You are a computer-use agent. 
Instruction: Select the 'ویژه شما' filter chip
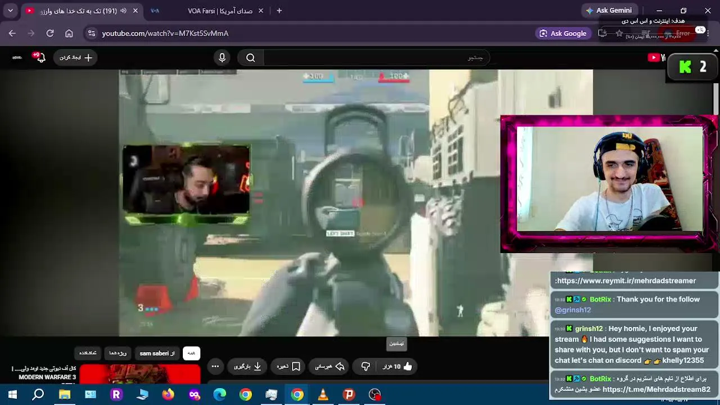tap(118, 353)
